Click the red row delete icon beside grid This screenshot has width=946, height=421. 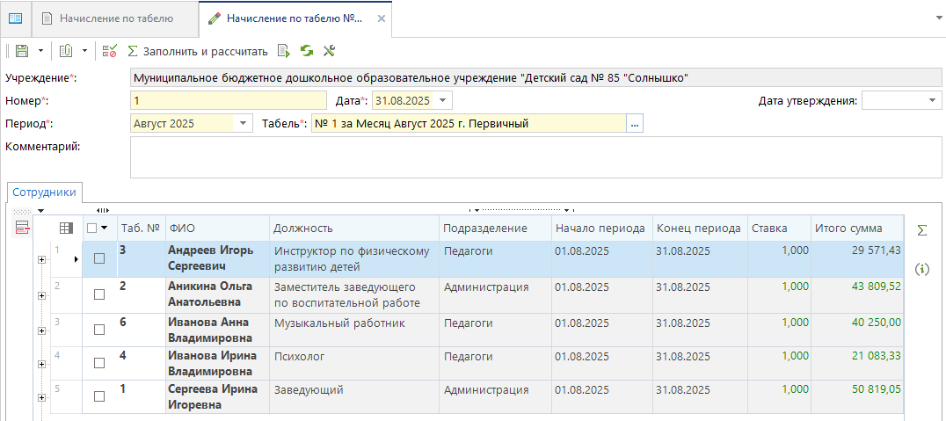tap(22, 228)
